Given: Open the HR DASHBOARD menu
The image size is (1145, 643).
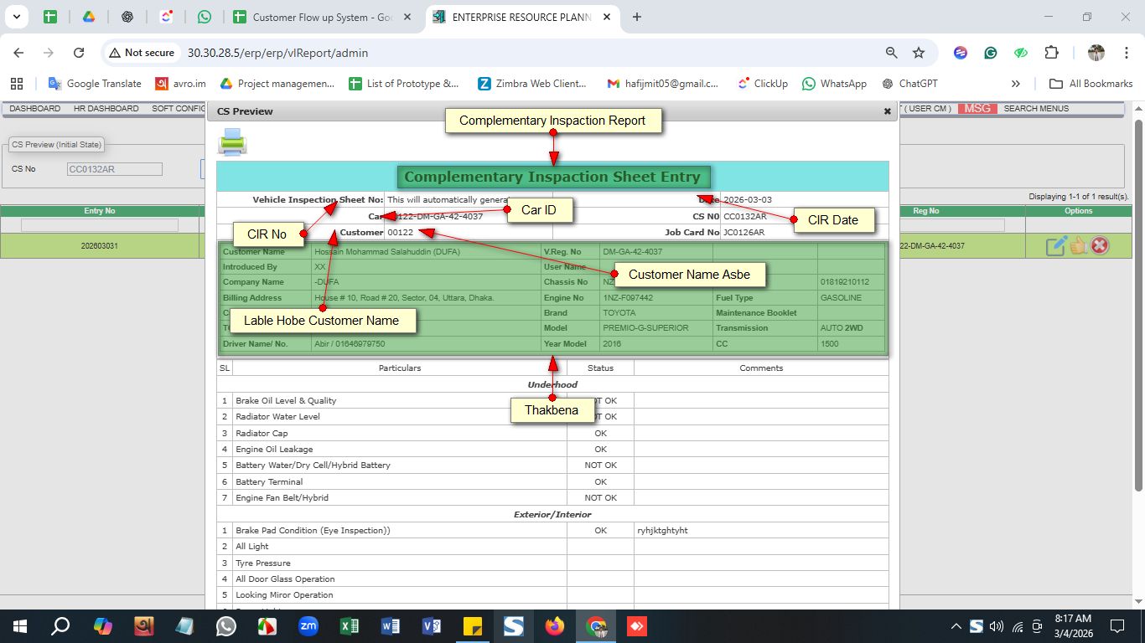Looking at the screenshot, I should pyautogui.click(x=106, y=108).
